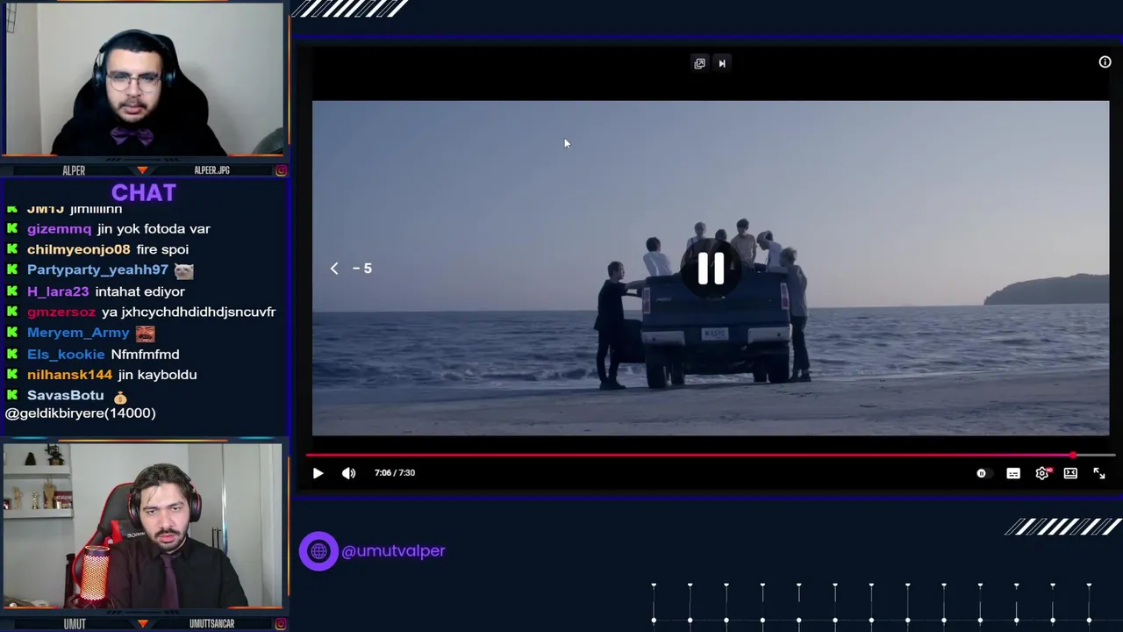Toggle subtitles/closed captions

tap(1013, 473)
